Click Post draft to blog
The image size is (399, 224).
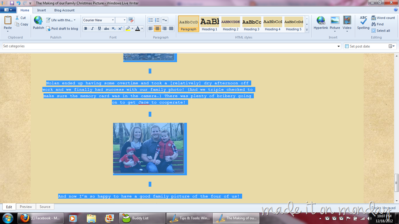pos(62,28)
